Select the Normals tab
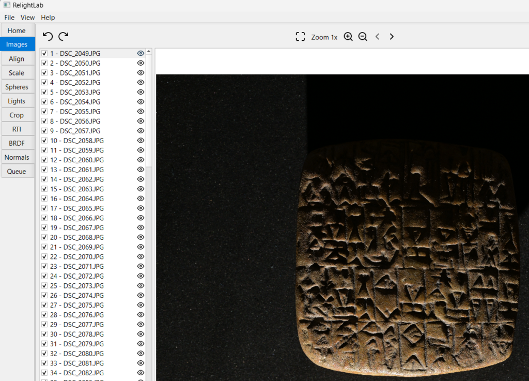The image size is (529, 381). tap(17, 157)
